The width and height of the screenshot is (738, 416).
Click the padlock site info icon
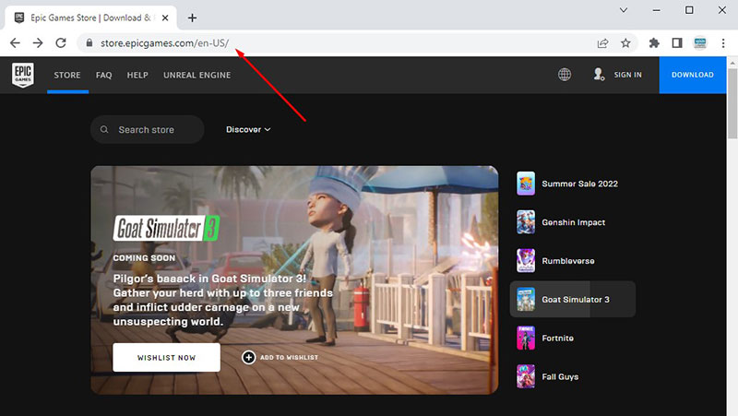click(89, 42)
